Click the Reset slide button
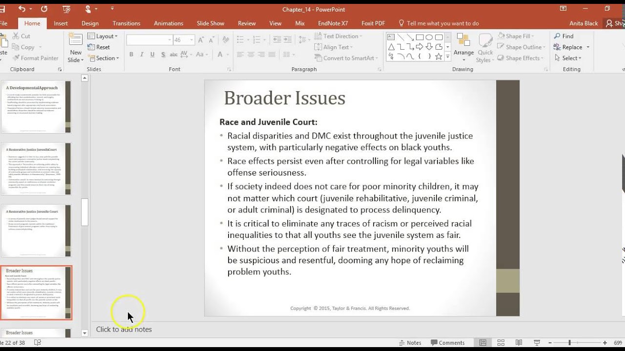625x351 pixels. [99, 47]
